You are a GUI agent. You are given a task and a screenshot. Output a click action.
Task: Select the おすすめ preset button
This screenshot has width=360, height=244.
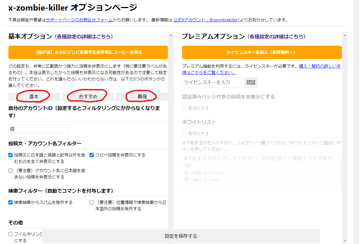point(88,97)
